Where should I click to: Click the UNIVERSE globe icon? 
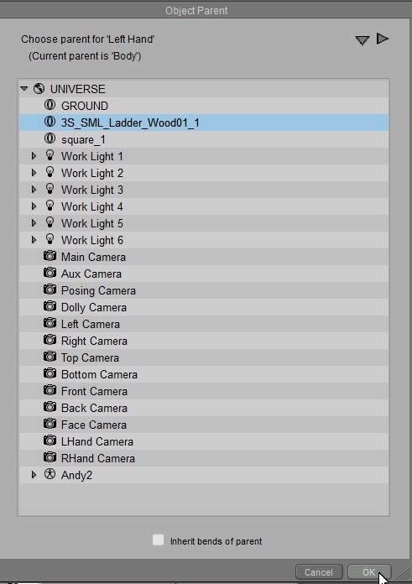point(39,89)
